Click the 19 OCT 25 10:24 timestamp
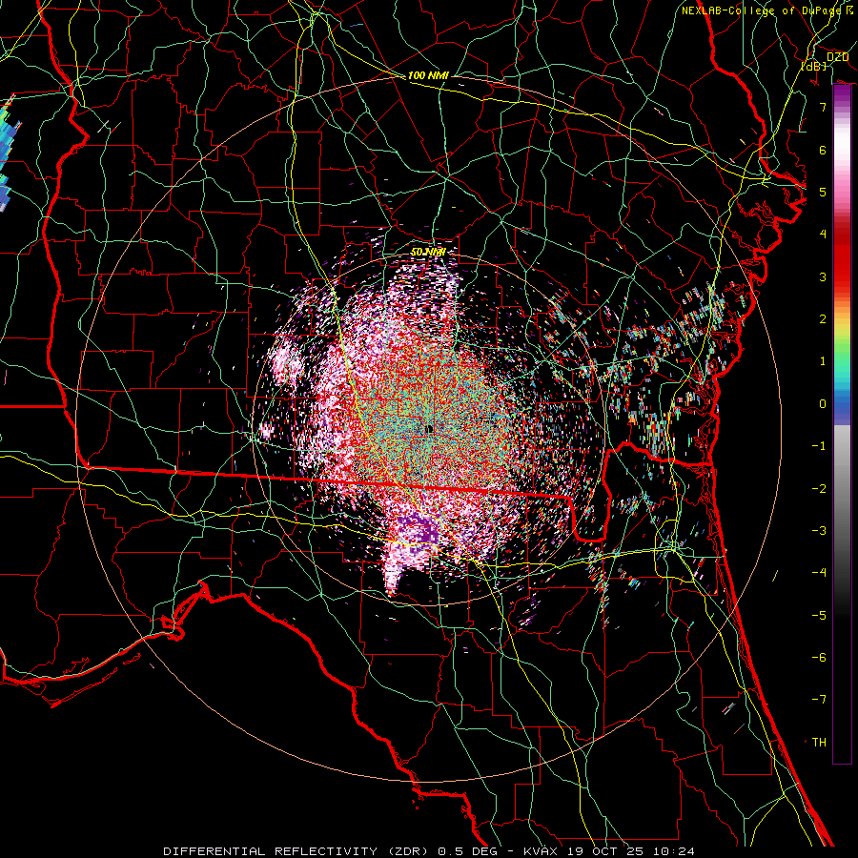 [x=631, y=851]
